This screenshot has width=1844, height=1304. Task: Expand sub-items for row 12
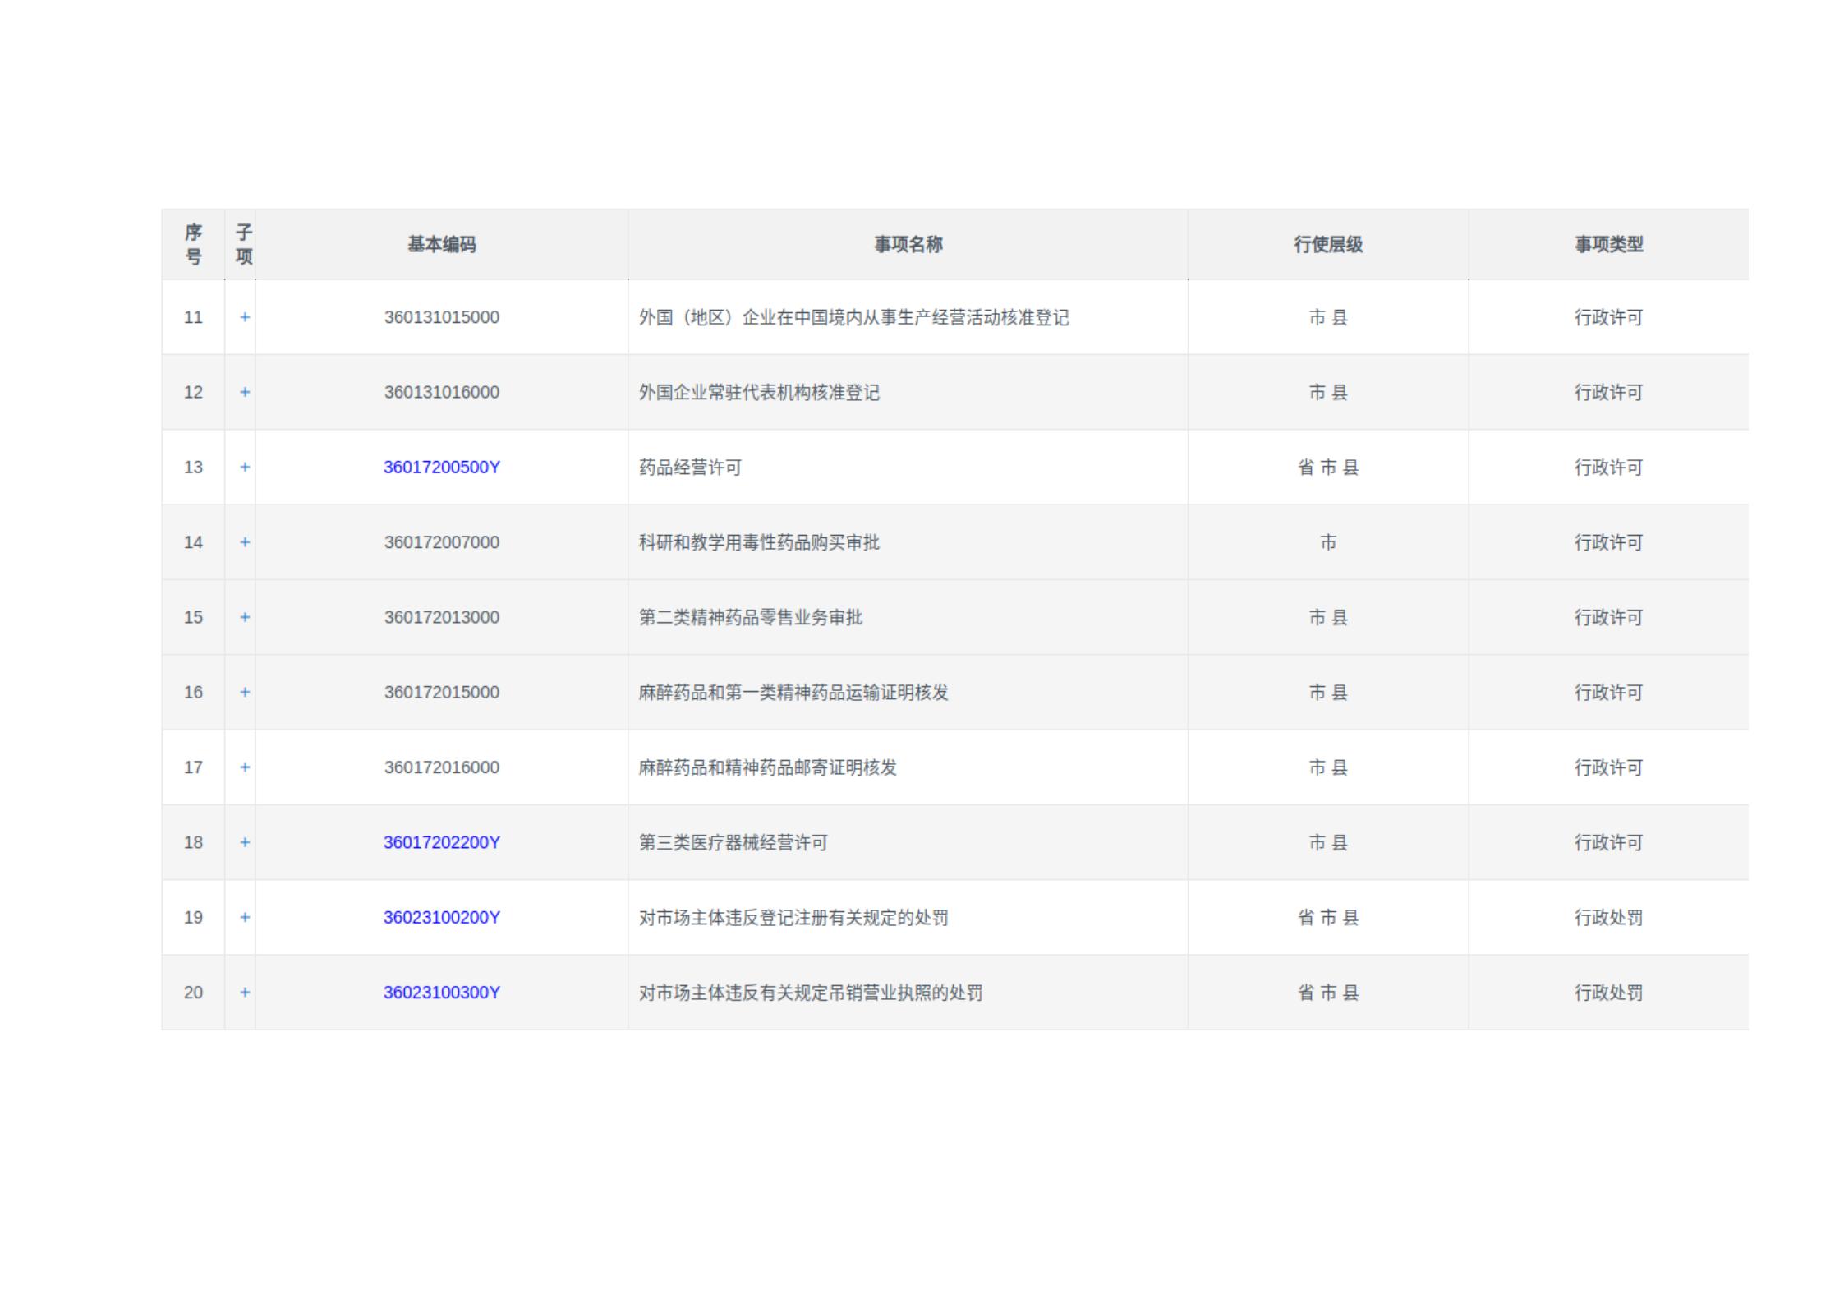245,392
